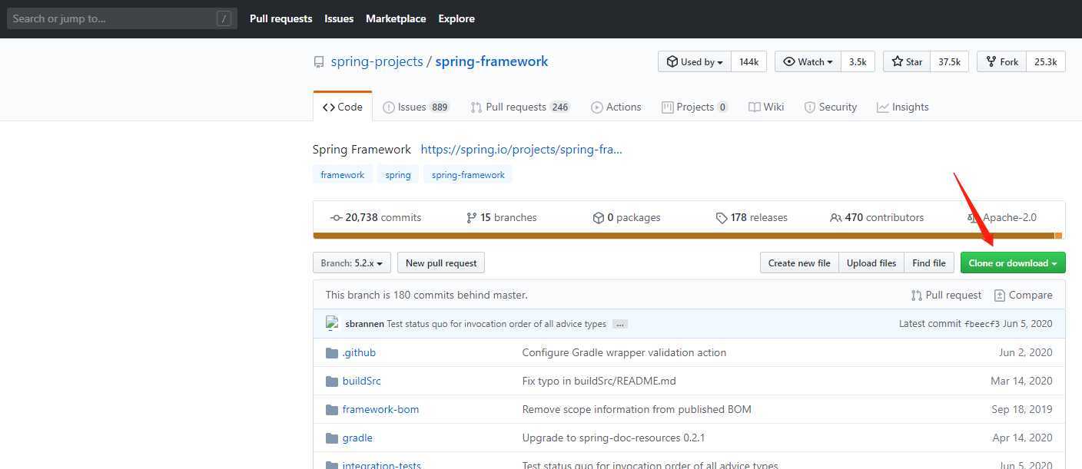Click Upload files button
Image resolution: width=1082 pixels, height=469 pixels.
tap(871, 263)
